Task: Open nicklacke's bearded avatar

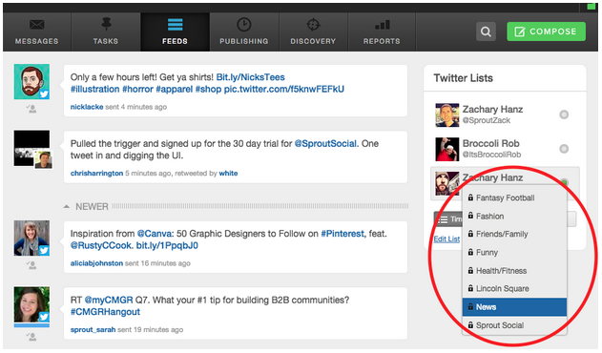Action: pos(31,81)
